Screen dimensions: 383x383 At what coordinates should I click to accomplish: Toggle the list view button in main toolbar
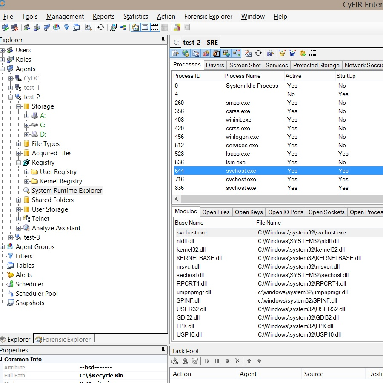point(145,27)
